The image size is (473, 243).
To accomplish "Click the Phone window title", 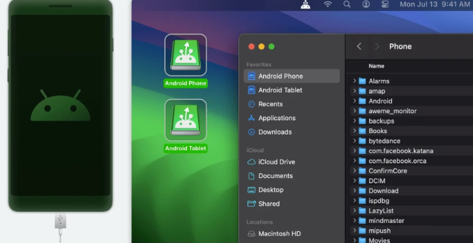I will point(400,46).
